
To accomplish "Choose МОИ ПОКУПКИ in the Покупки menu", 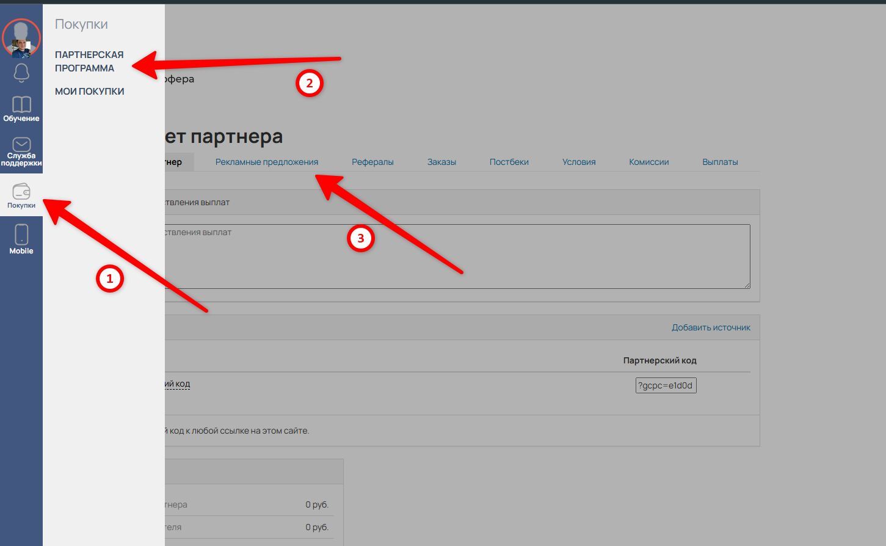I will (90, 92).
